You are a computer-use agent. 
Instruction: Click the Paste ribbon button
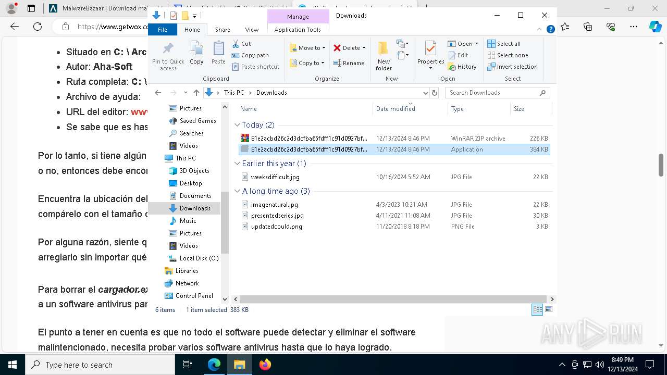(218, 53)
